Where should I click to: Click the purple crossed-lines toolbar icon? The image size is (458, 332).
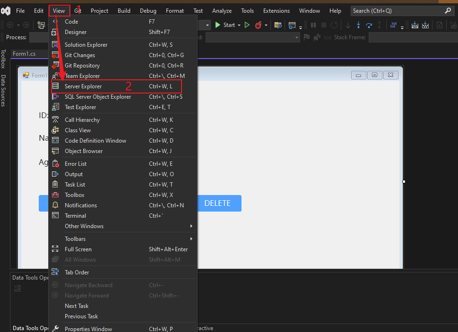click(x=393, y=25)
